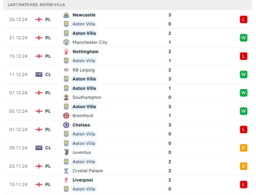The image size is (256, 195).
Task: Click the Liverpool club crest
Action: (66, 180)
